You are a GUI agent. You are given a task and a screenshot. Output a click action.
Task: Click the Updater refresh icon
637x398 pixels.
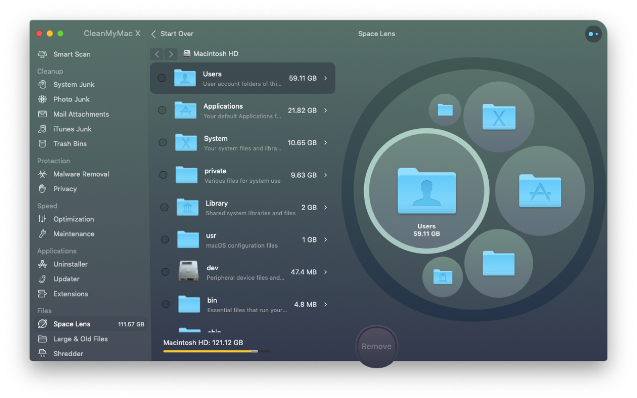pos(42,279)
